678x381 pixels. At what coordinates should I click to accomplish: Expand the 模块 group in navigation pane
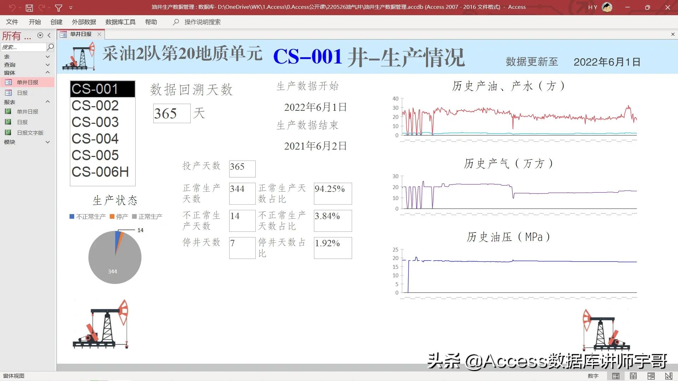(48, 142)
